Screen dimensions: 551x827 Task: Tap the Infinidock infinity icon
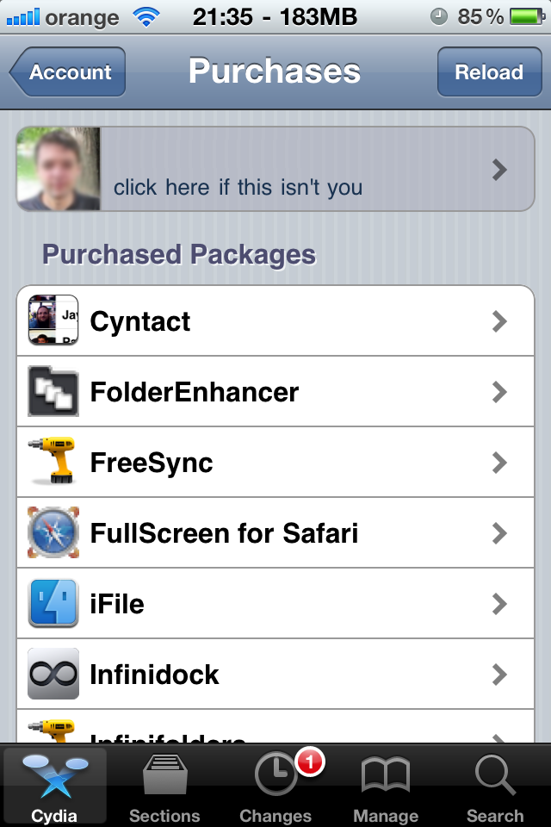53,674
